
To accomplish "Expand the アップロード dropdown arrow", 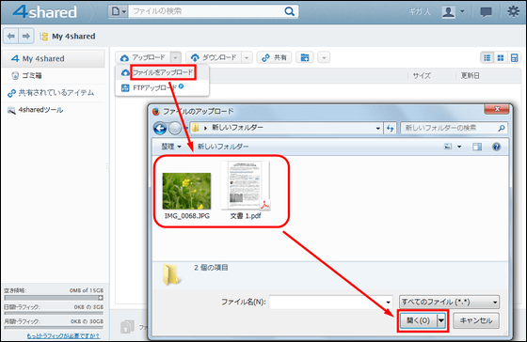I will point(175,57).
